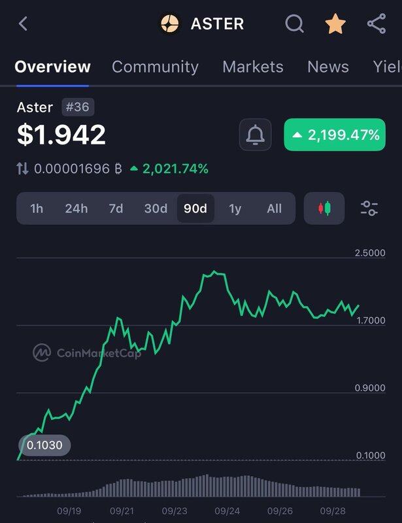Switch to candlestick chart view
402x523 pixels.
tap(324, 209)
